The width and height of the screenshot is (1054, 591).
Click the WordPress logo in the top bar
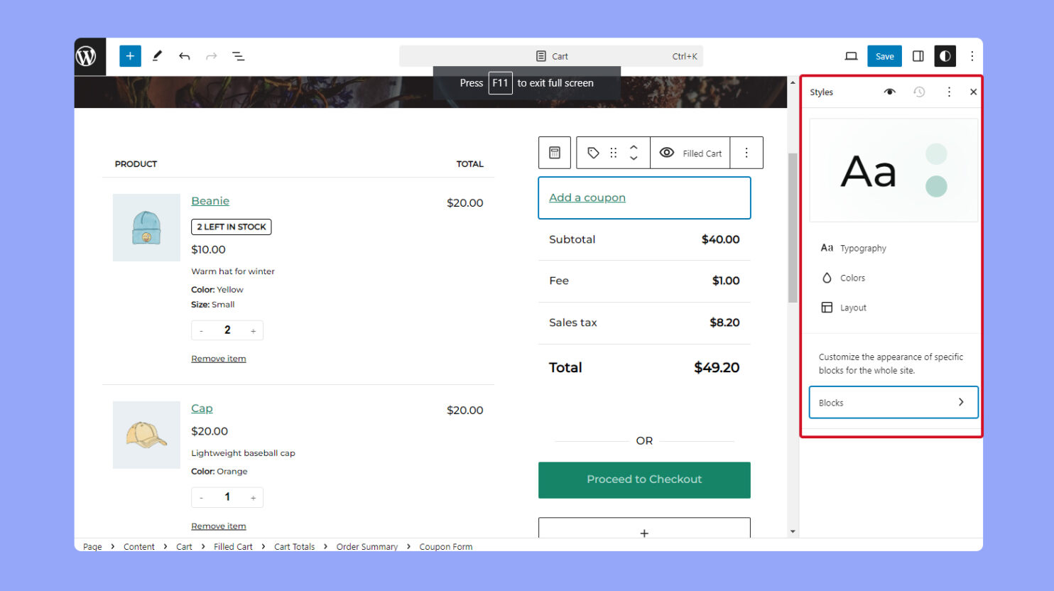(x=87, y=55)
